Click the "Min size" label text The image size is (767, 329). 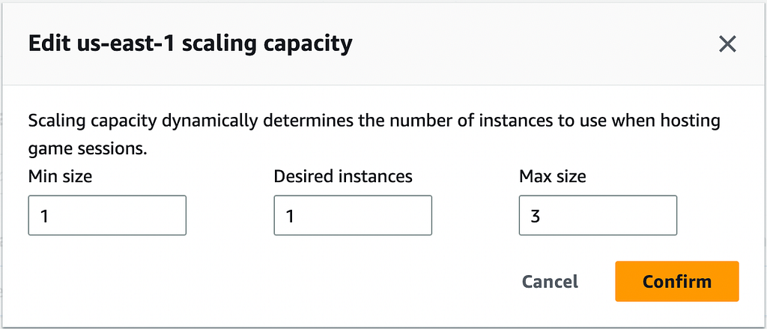(60, 176)
